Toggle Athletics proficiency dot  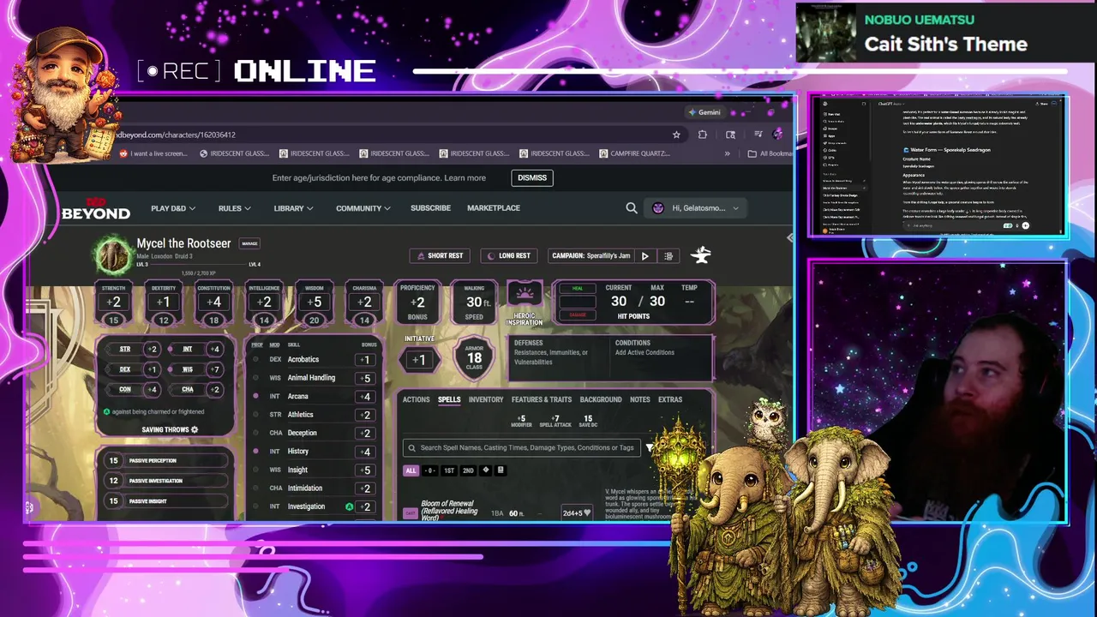point(255,415)
